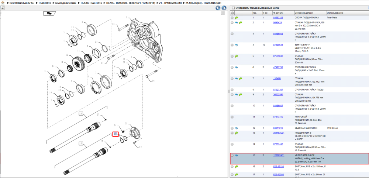The image size is (369, 178).
Task: Go to the home page icon
Action: (3, 3)
